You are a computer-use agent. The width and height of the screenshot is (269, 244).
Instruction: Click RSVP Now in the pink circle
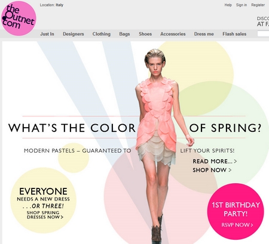pyautogui.click(x=237, y=225)
